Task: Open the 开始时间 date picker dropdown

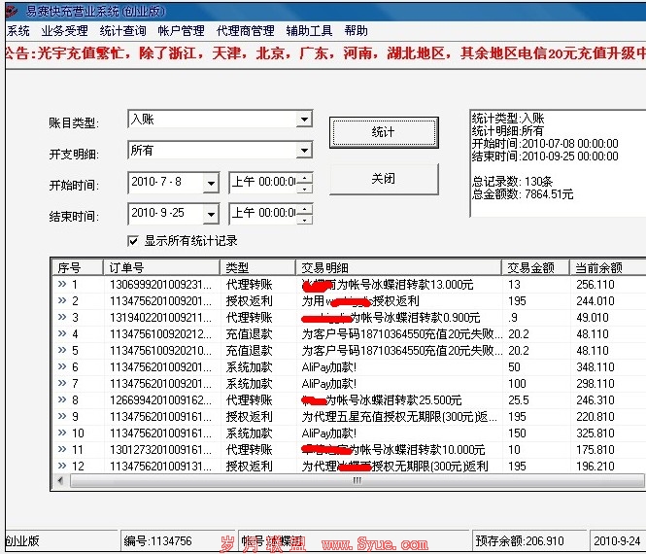Action: (x=214, y=182)
